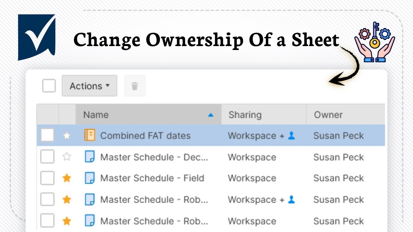Open the Combined FAT dates item
The height and width of the screenshot is (232, 413).
pyautogui.click(x=145, y=136)
